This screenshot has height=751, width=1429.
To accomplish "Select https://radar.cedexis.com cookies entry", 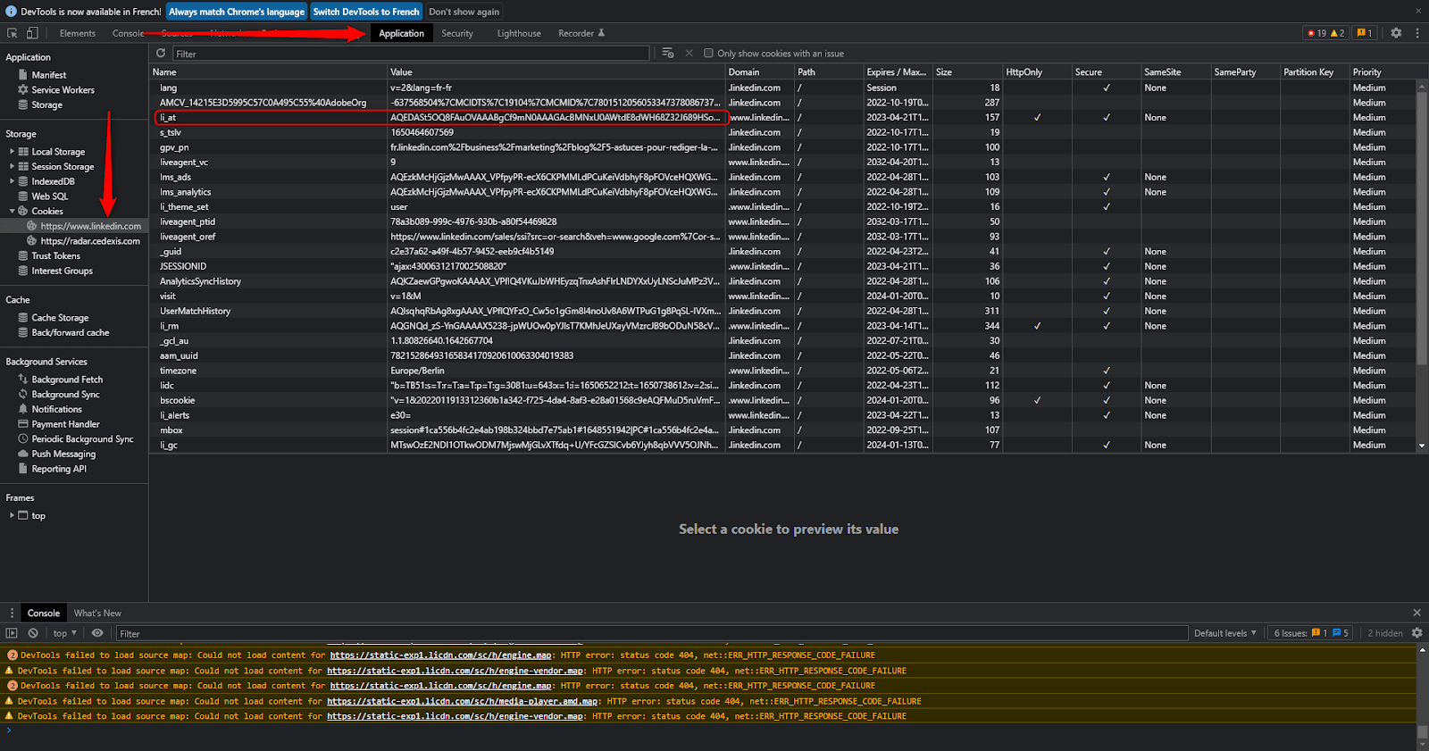I will pyautogui.click(x=90, y=241).
